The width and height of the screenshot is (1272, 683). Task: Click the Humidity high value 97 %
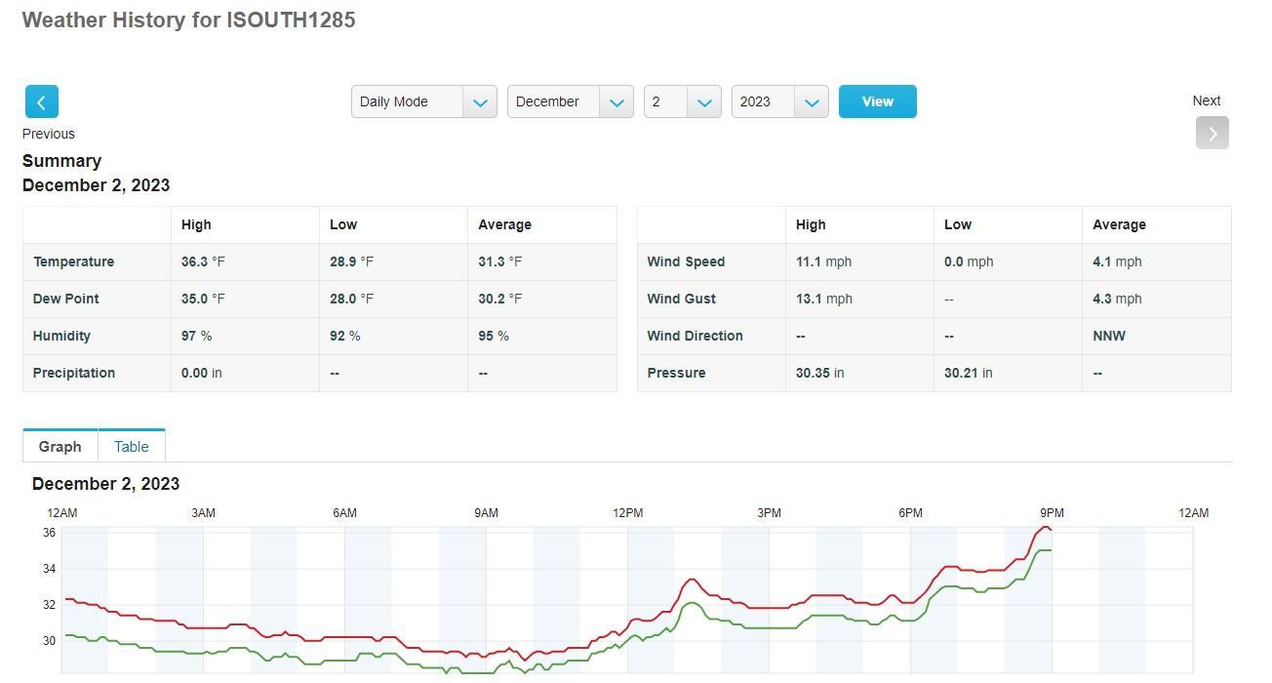(196, 336)
